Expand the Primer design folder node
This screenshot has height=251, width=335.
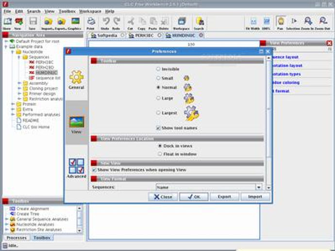(19, 94)
